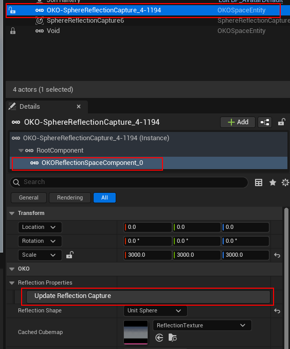Click the Add component button
This screenshot has width=290, height=349.
click(x=238, y=122)
